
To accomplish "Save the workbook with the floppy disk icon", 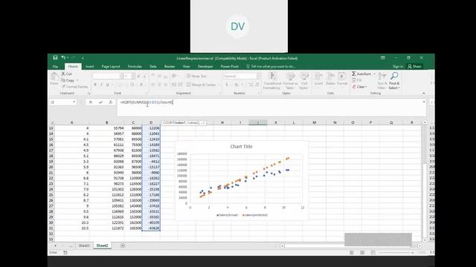I will tap(55, 58).
